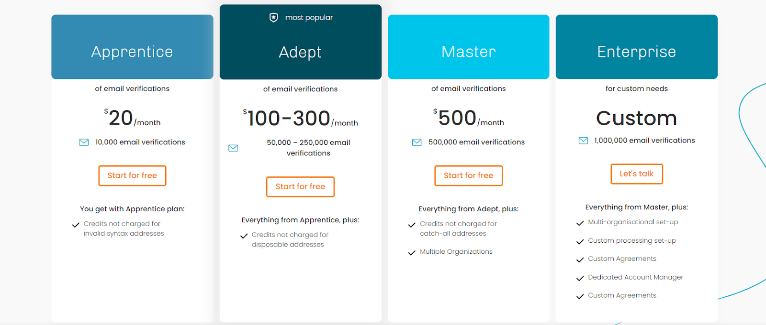Select the Enterprise plan header
The height and width of the screenshot is (325, 766).
pyautogui.click(x=637, y=47)
